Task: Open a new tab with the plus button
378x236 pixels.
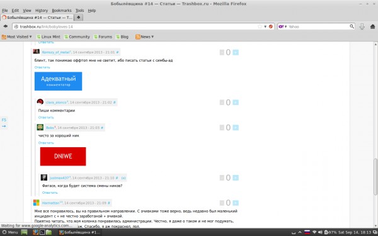Action: [78, 18]
